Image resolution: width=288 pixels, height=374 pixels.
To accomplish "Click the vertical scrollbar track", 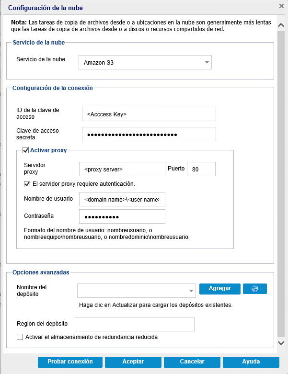I will [x=281, y=184].
